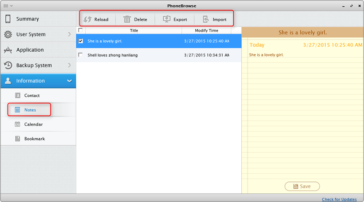This screenshot has width=364, height=202.
Task: Open Contact via its address book icon
Action: point(18,96)
